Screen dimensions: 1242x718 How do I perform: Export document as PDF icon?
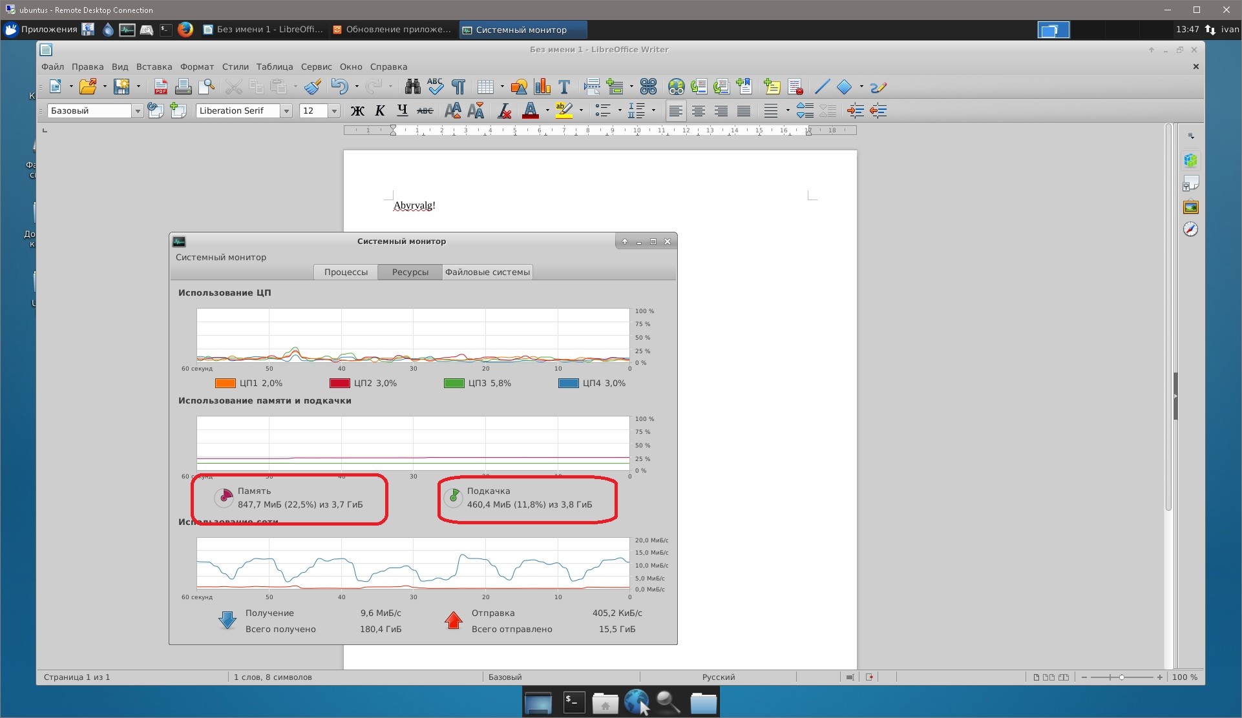coord(160,87)
